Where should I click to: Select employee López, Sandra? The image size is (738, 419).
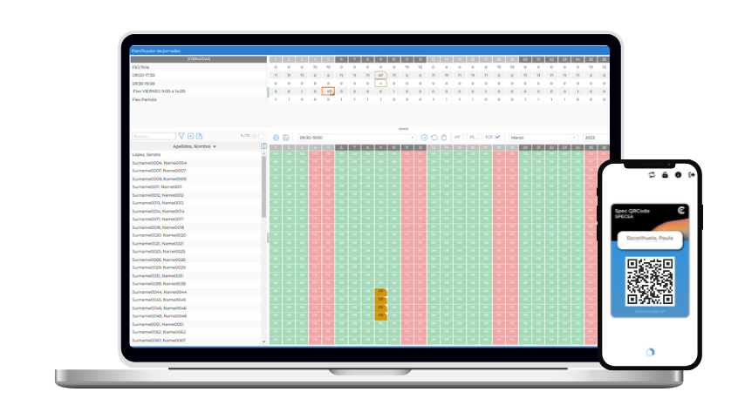pos(195,155)
